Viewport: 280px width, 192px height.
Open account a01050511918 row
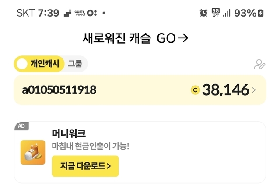[x=59, y=90]
